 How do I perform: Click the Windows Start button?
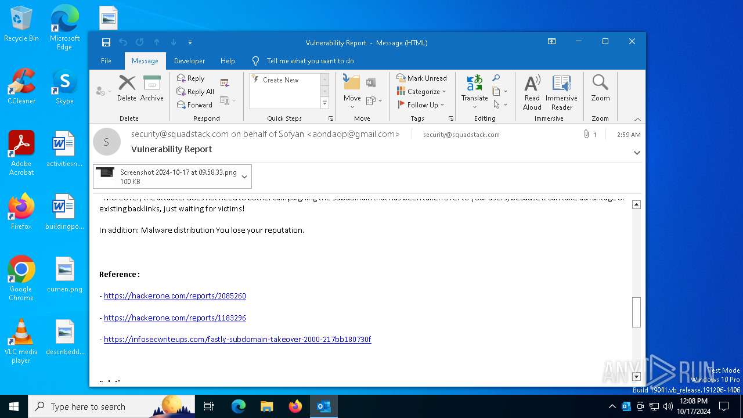pos(14,406)
